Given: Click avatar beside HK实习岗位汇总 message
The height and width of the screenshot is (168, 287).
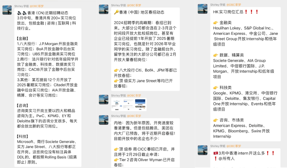Looking at the screenshot, I should click(202, 9).
